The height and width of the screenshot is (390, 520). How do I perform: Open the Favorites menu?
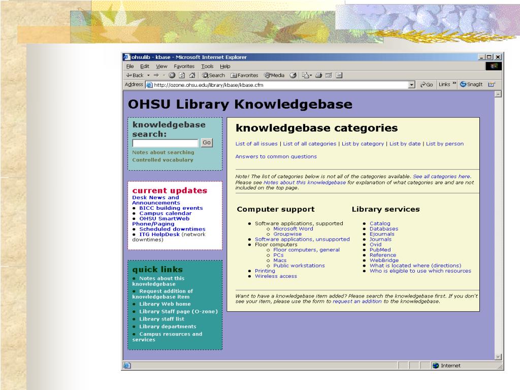point(184,67)
